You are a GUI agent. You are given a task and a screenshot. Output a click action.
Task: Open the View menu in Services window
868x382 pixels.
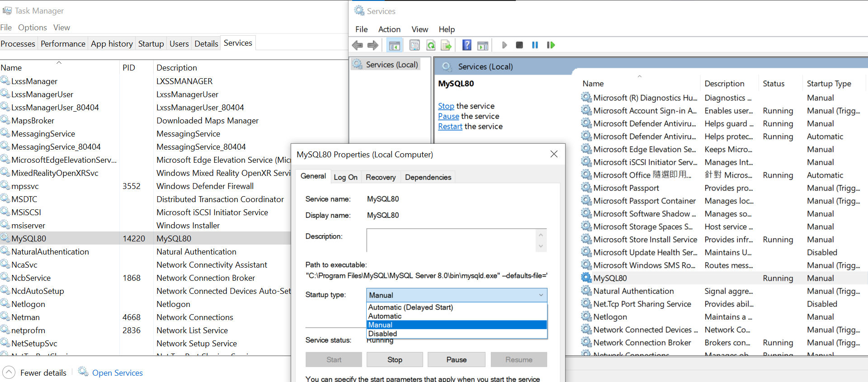coord(420,29)
